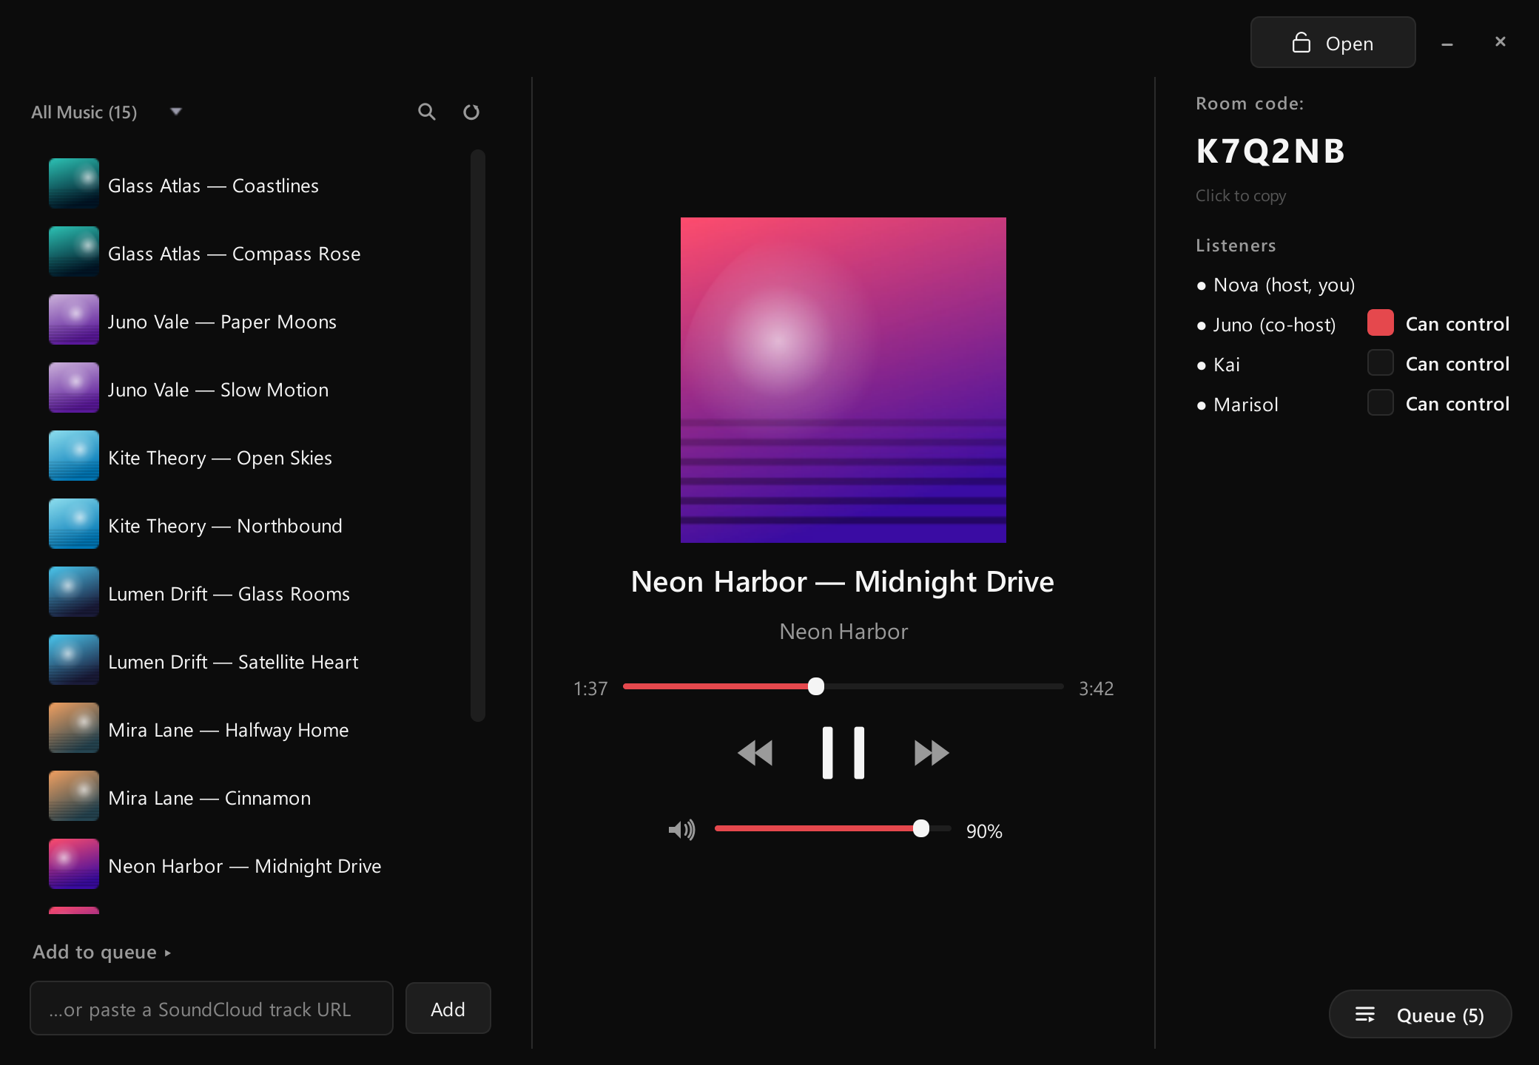Toggle room lock with the Open button
This screenshot has width=1539, height=1065.
pyautogui.click(x=1333, y=43)
